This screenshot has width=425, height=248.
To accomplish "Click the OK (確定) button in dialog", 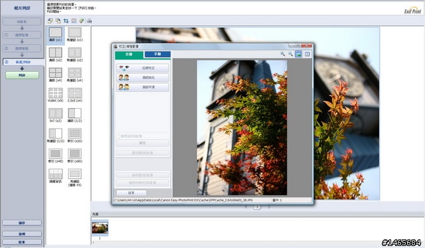I will tap(143, 143).
